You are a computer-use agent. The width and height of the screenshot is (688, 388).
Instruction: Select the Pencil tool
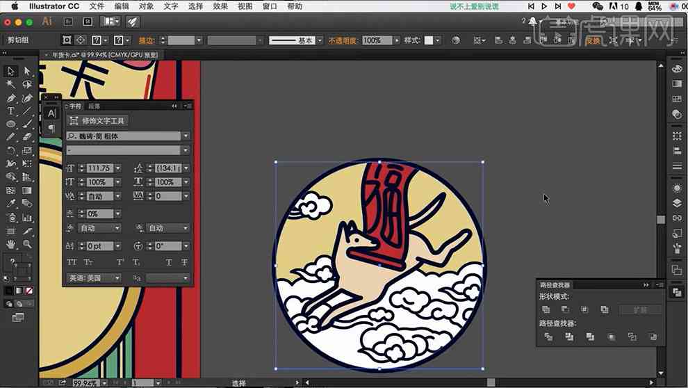pos(10,137)
